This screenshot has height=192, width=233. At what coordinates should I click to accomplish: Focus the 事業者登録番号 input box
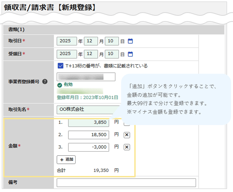(86, 77)
